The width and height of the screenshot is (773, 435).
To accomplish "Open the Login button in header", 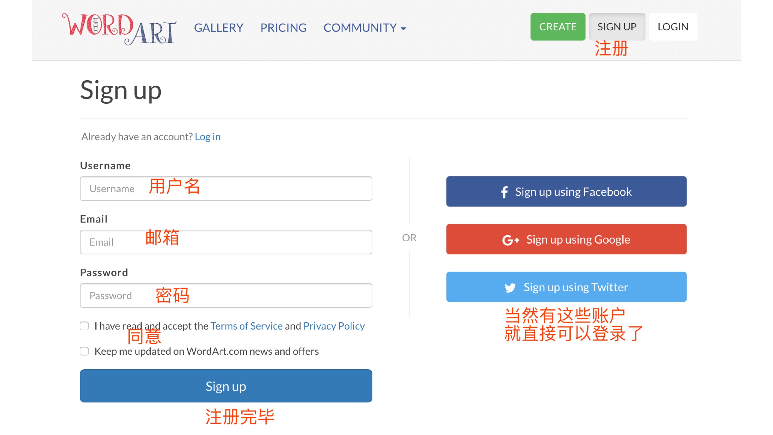I will (673, 27).
